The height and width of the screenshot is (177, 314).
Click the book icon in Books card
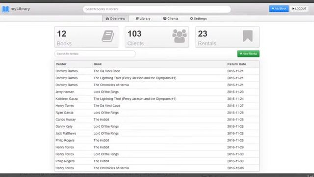[x=108, y=36]
